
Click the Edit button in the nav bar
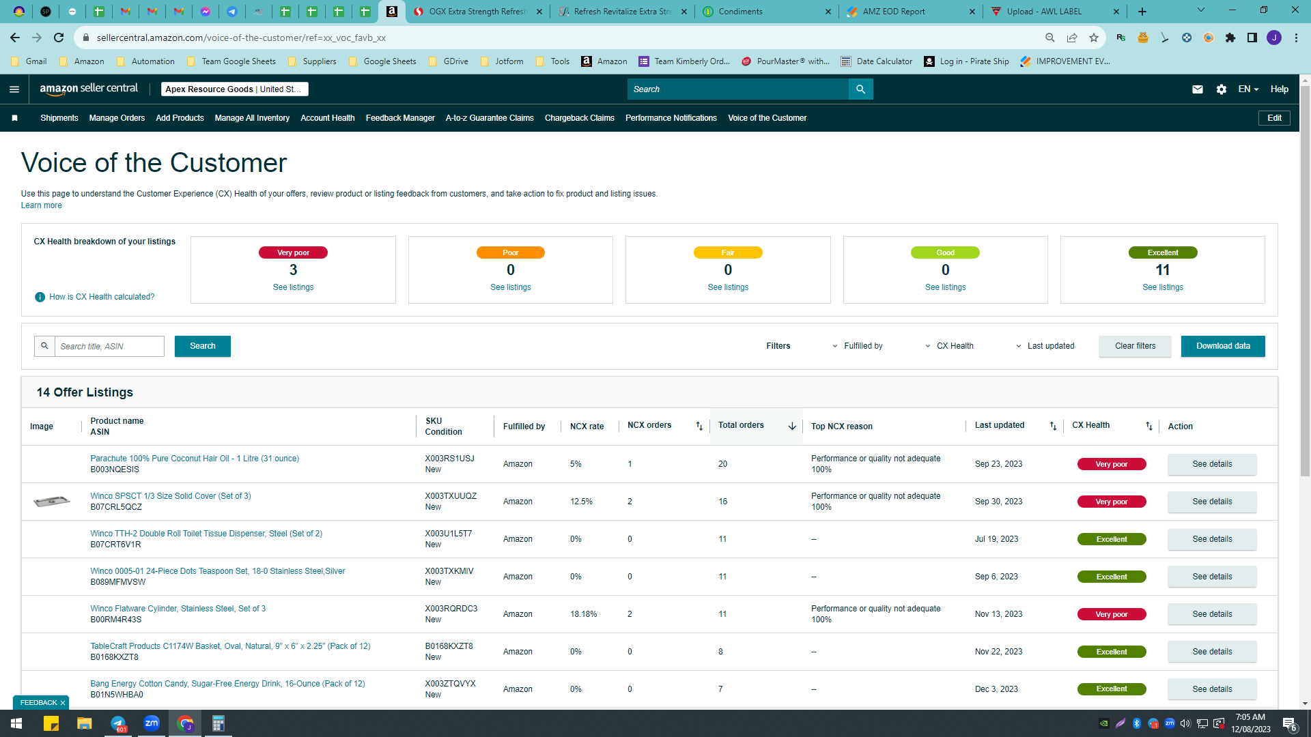pos(1274,118)
